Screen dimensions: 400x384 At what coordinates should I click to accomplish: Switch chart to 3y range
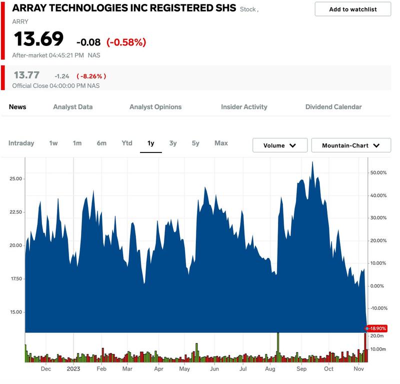[x=173, y=143]
